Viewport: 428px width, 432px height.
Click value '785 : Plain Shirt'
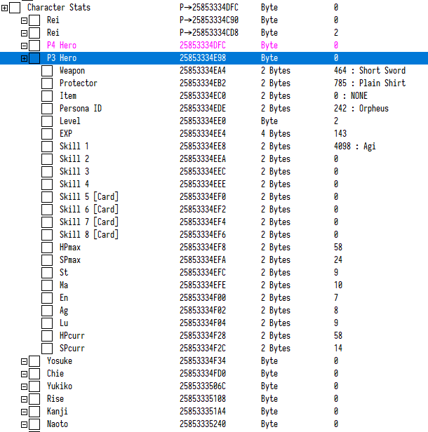[x=370, y=83]
